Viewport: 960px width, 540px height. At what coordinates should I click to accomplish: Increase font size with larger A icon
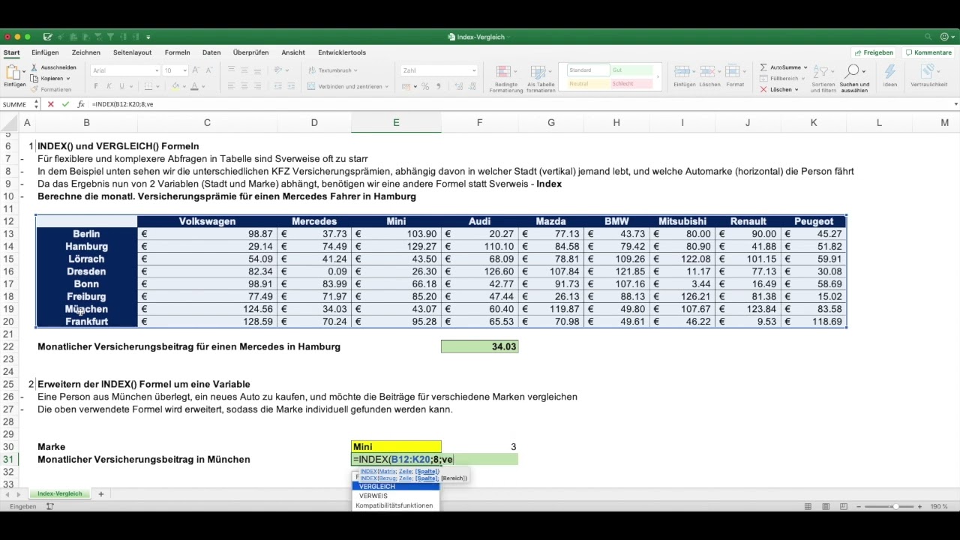tap(196, 70)
